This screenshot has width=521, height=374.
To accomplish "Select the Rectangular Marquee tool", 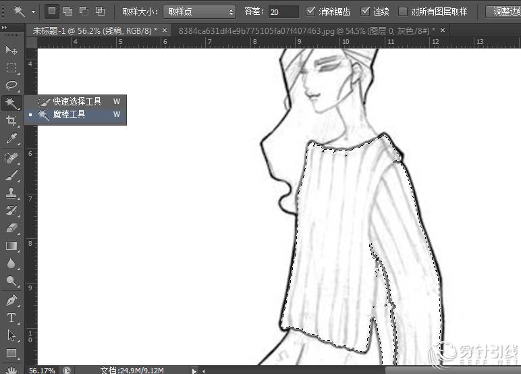I will point(11,68).
